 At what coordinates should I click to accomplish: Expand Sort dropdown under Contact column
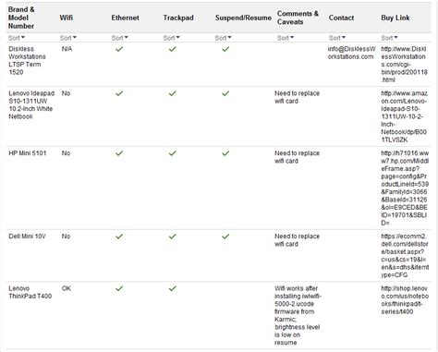point(337,38)
